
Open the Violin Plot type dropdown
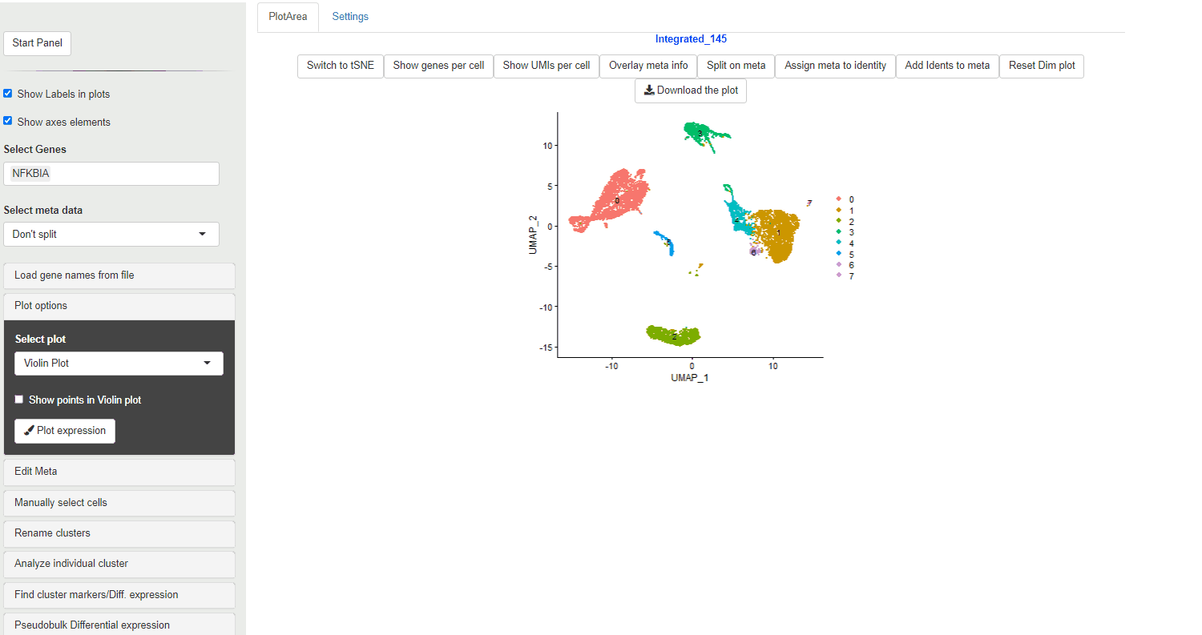pos(119,364)
